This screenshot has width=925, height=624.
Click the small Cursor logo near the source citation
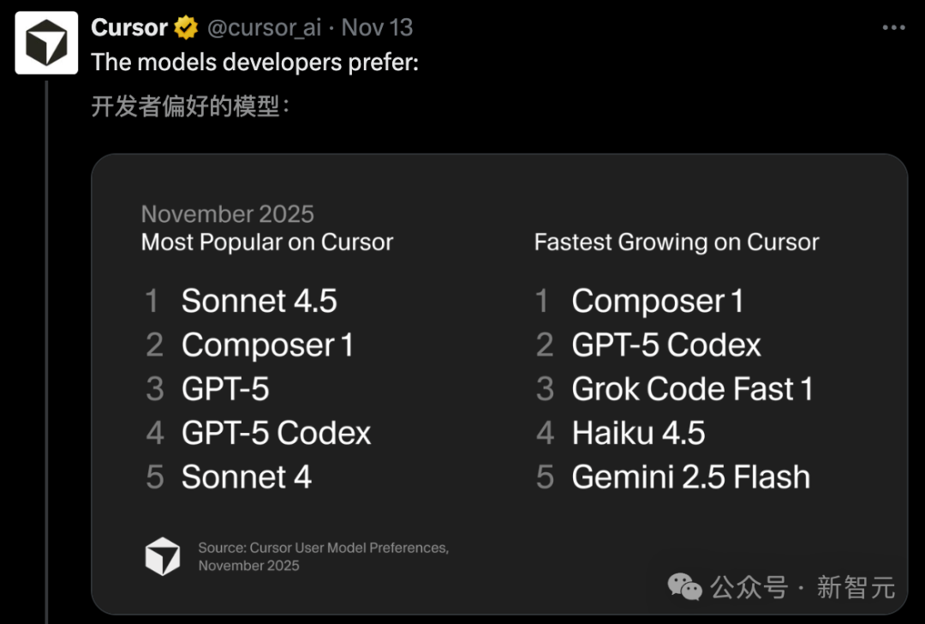tap(163, 555)
